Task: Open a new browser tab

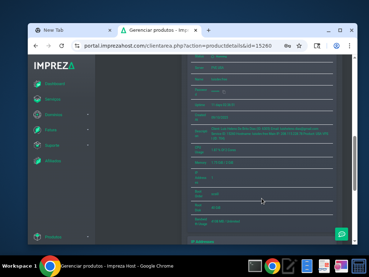Action: coord(209,30)
